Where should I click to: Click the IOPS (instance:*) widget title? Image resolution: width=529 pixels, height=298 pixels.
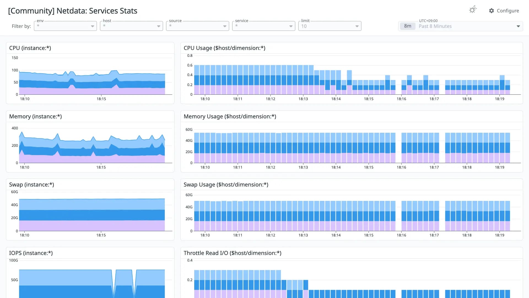[31, 253]
